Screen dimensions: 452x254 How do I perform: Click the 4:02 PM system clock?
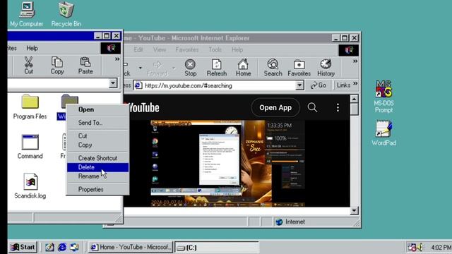(x=441, y=248)
